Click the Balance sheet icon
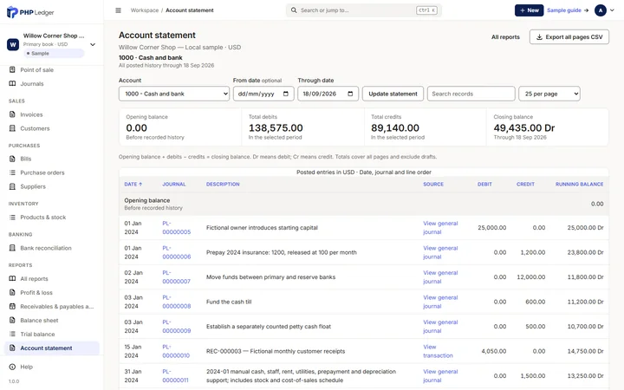 [12, 320]
